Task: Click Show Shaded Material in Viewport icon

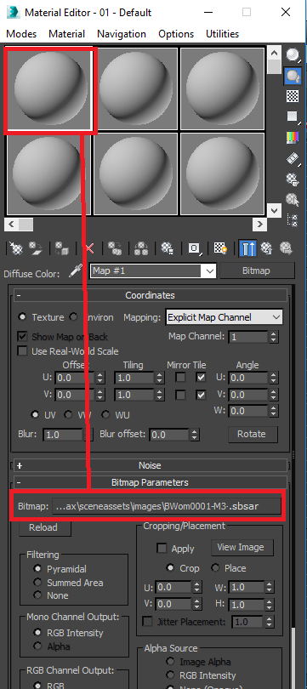Action: point(220,248)
